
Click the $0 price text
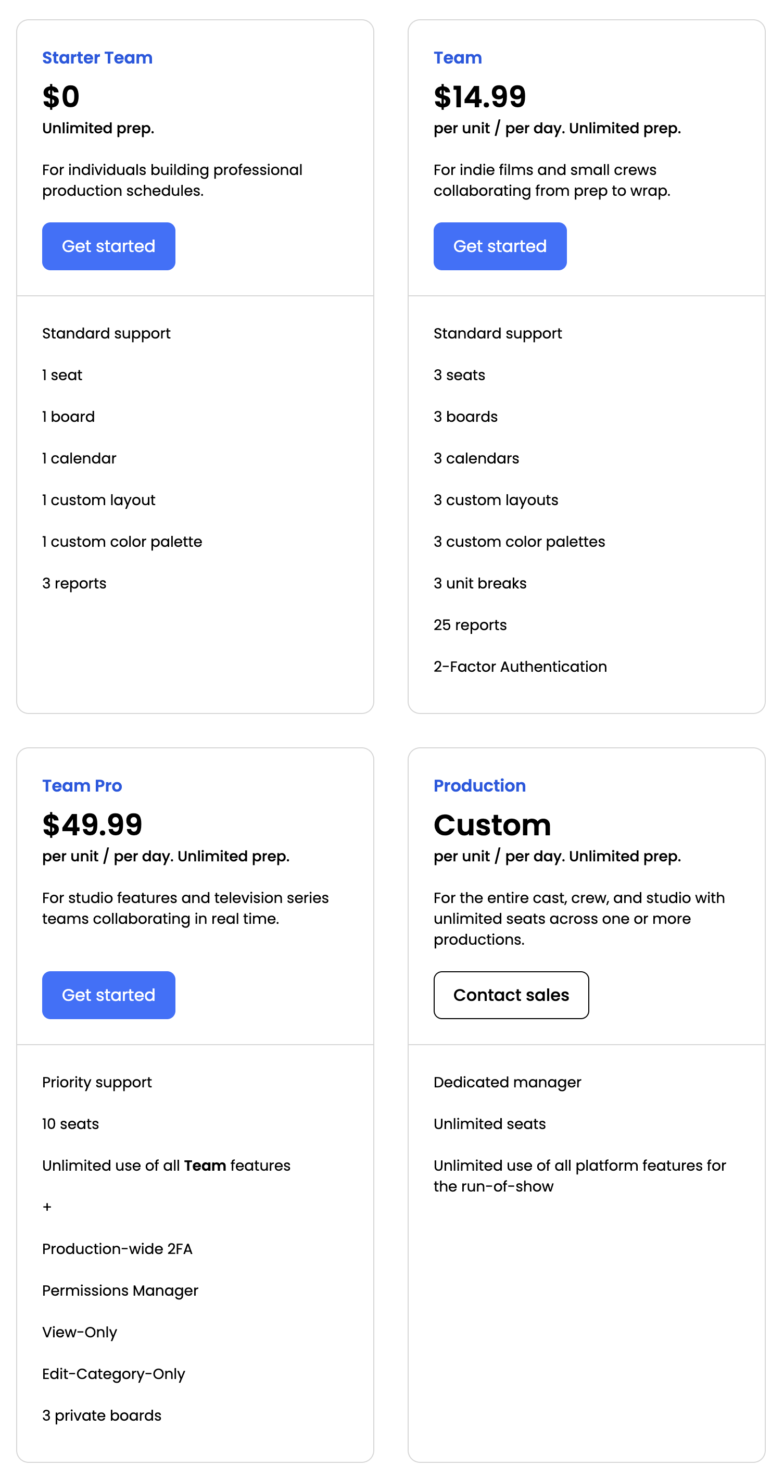coord(61,96)
